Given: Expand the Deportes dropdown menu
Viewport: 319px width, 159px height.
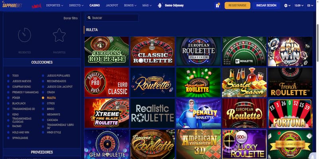Looking at the screenshot, I should 55,6.
